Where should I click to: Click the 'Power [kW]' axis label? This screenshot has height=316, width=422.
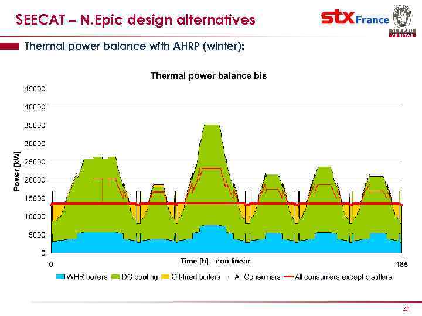(x=16, y=171)
